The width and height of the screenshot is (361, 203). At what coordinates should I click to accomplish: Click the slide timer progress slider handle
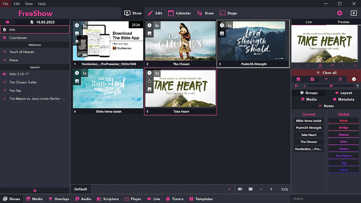(x=331, y=86)
